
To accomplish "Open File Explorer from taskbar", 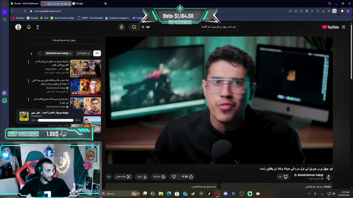I will point(161,194).
